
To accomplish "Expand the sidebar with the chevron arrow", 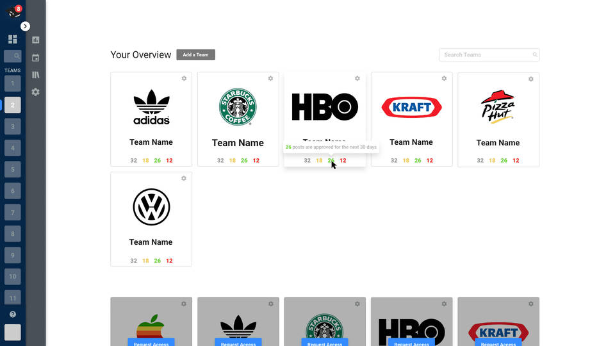I will tap(25, 26).
